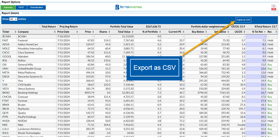The height and width of the screenshot is (137, 279).
Task: Click the GOOGL ticker cell
Action: [9, 56]
